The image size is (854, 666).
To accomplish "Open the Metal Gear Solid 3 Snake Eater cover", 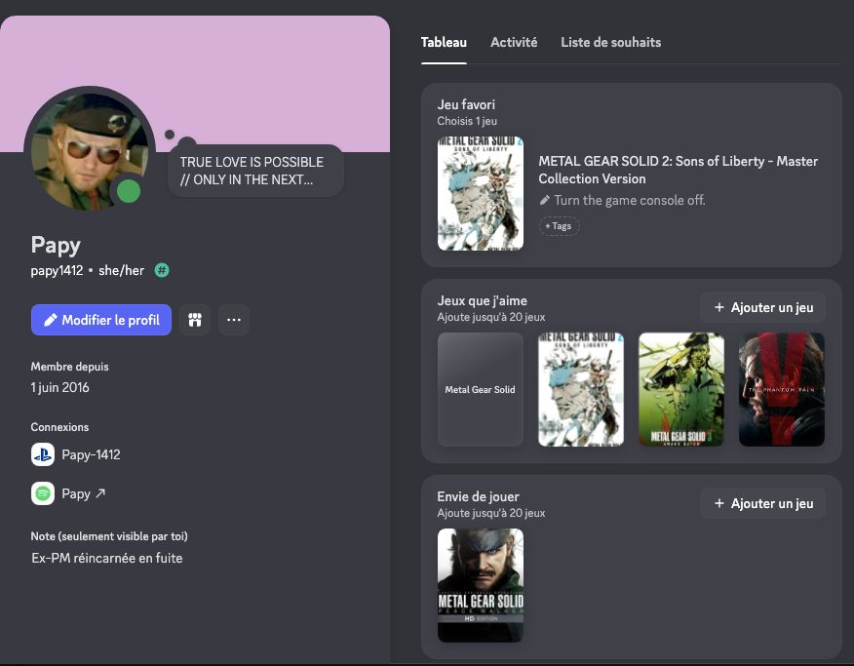I will pyautogui.click(x=681, y=389).
